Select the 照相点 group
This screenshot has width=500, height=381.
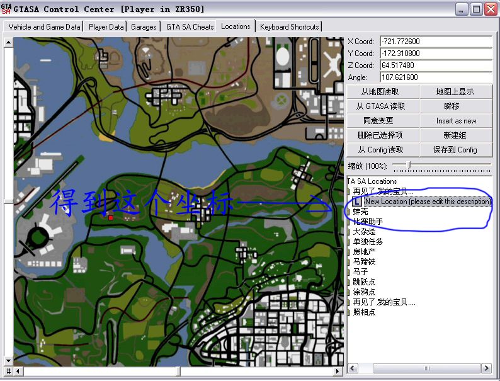click(364, 312)
